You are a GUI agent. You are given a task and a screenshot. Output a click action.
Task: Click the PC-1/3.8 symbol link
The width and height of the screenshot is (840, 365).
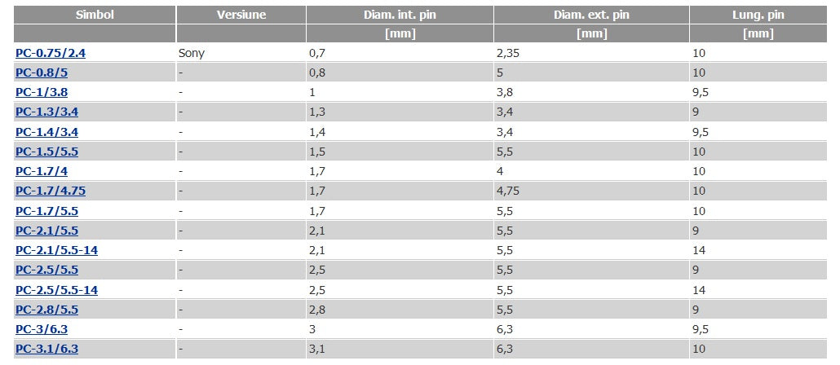(x=42, y=93)
